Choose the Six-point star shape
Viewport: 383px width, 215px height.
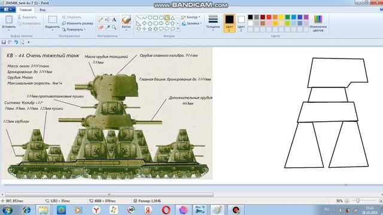(x=156, y=29)
